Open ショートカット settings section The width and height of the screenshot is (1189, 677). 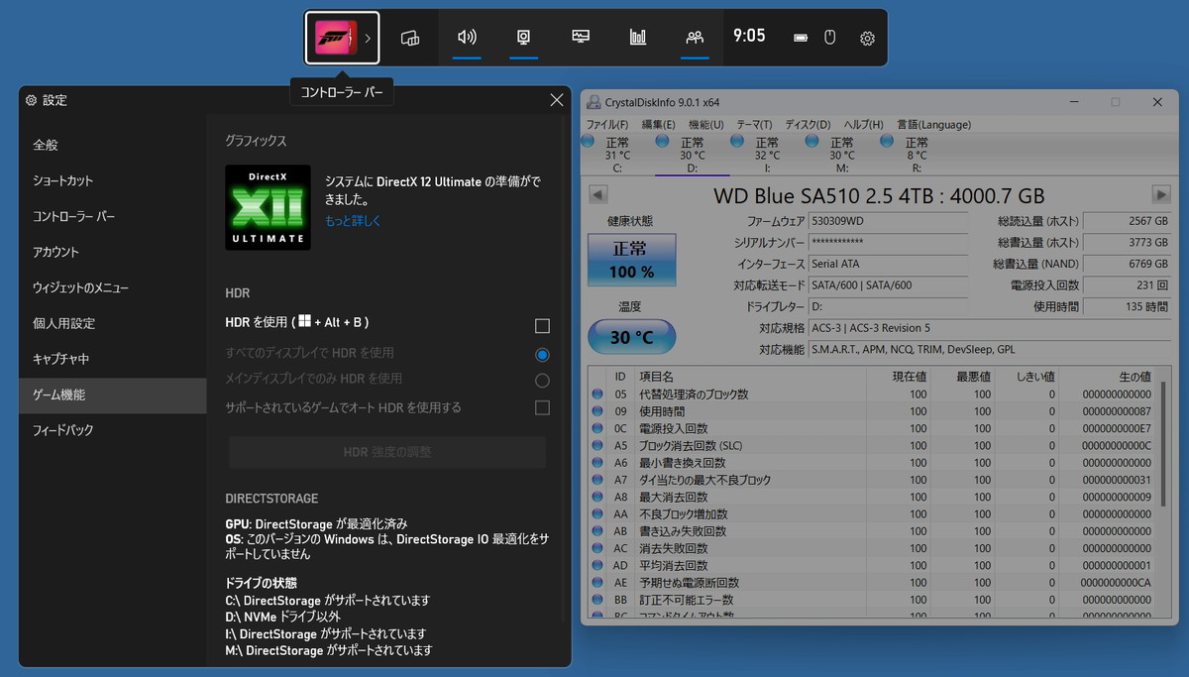click(x=112, y=180)
